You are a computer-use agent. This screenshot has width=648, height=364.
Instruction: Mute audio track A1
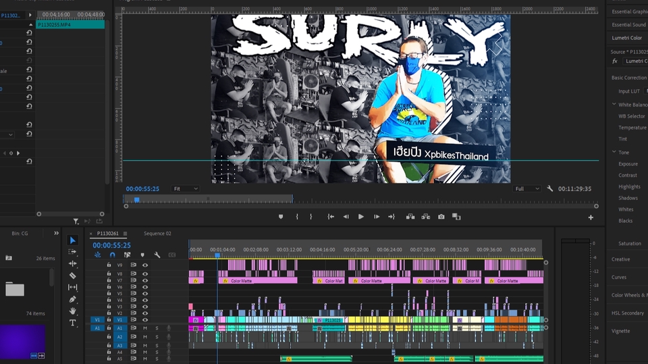[145, 328]
